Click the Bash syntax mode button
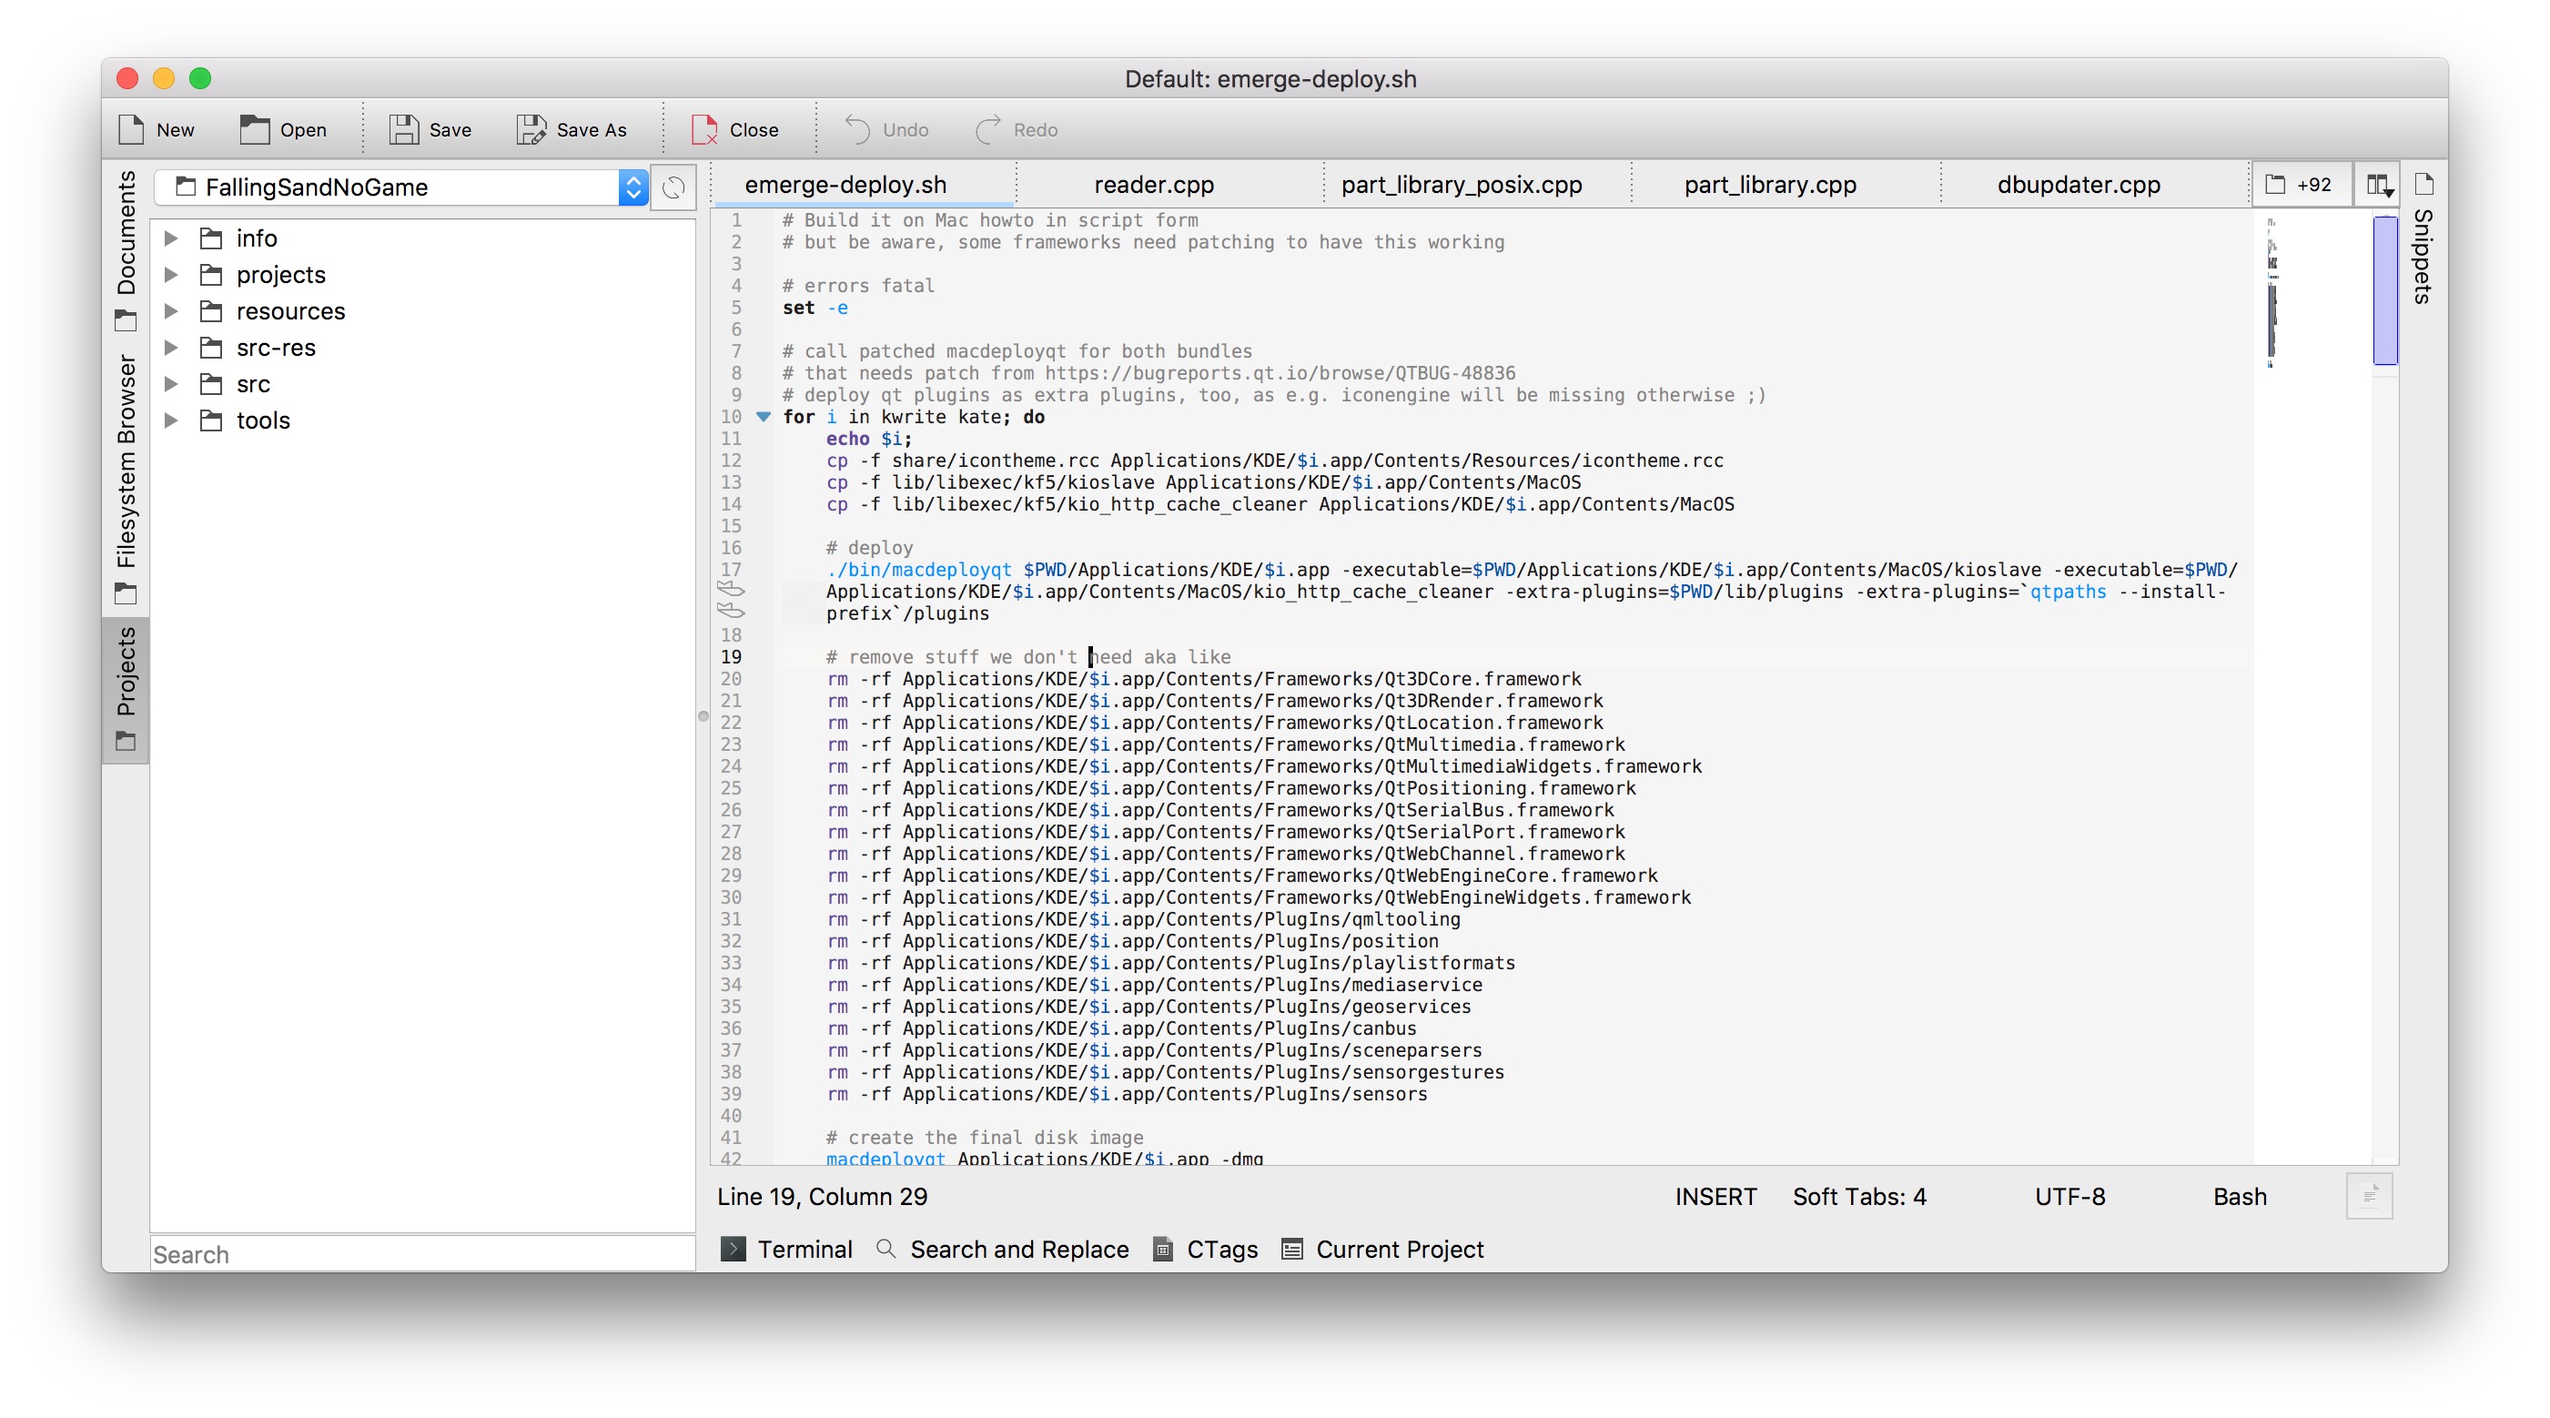Screen dimensions: 2550x1418 click(x=2239, y=1196)
